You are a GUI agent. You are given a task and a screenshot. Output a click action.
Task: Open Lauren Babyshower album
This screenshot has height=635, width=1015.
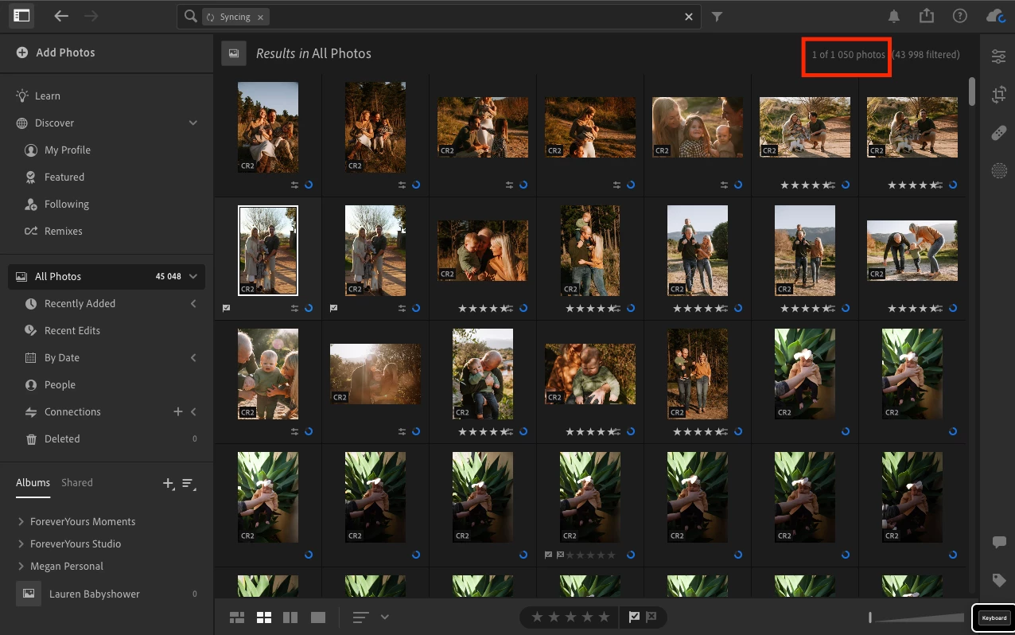pyautogui.click(x=107, y=594)
